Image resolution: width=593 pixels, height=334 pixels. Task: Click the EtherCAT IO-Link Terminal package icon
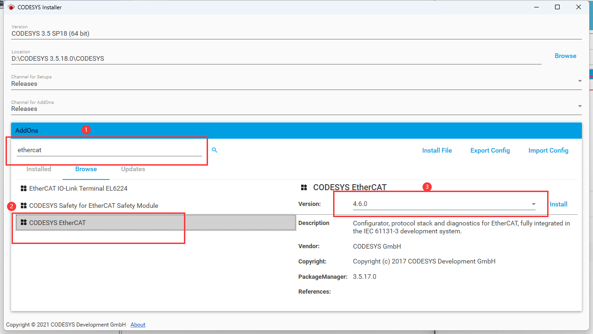tap(24, 188)
